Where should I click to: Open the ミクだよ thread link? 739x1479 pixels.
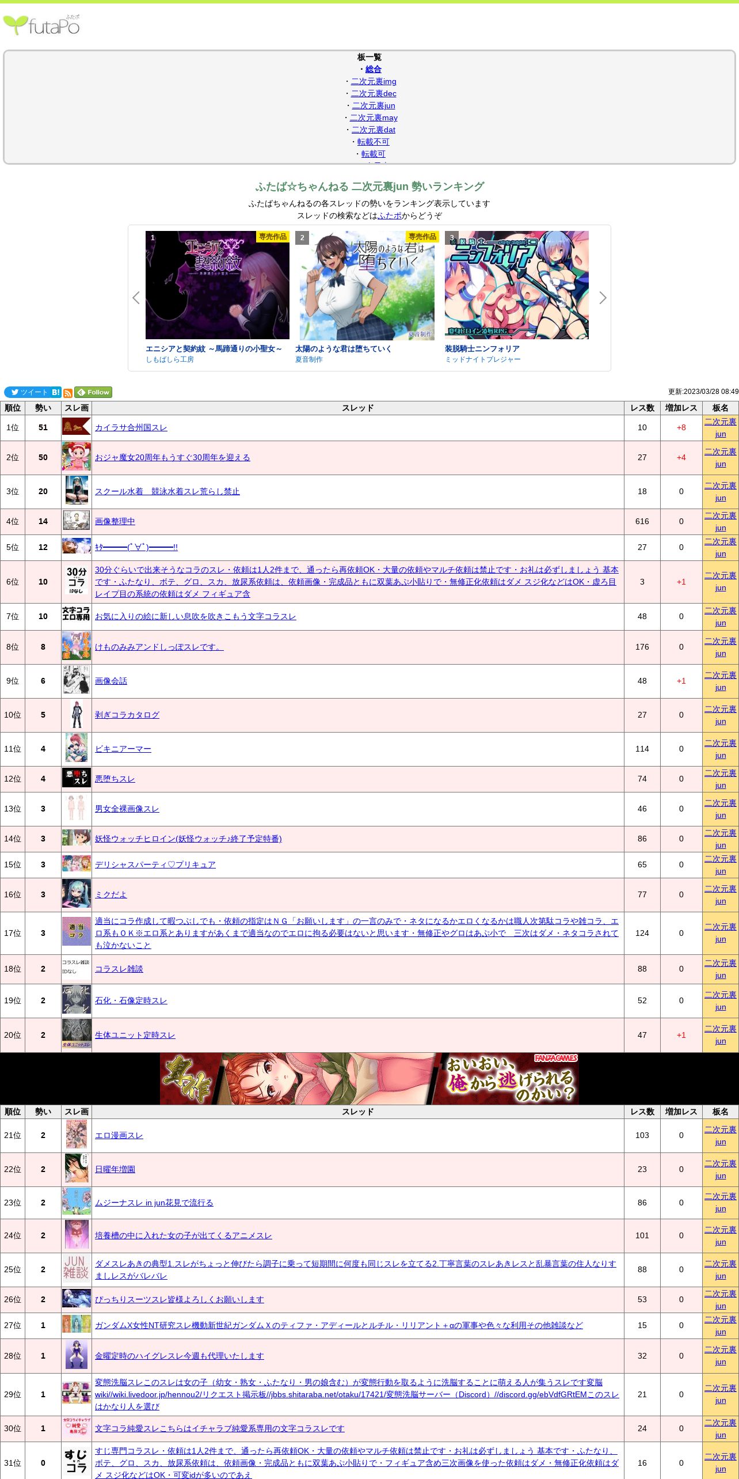click(111, 894)
